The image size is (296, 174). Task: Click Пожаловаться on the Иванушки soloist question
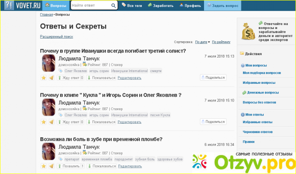coord(101,78)
